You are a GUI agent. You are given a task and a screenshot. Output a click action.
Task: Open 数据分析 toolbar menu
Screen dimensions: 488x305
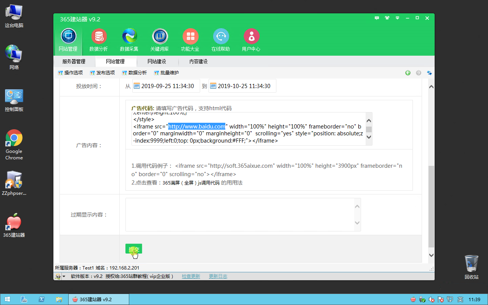tap(134, 73)
